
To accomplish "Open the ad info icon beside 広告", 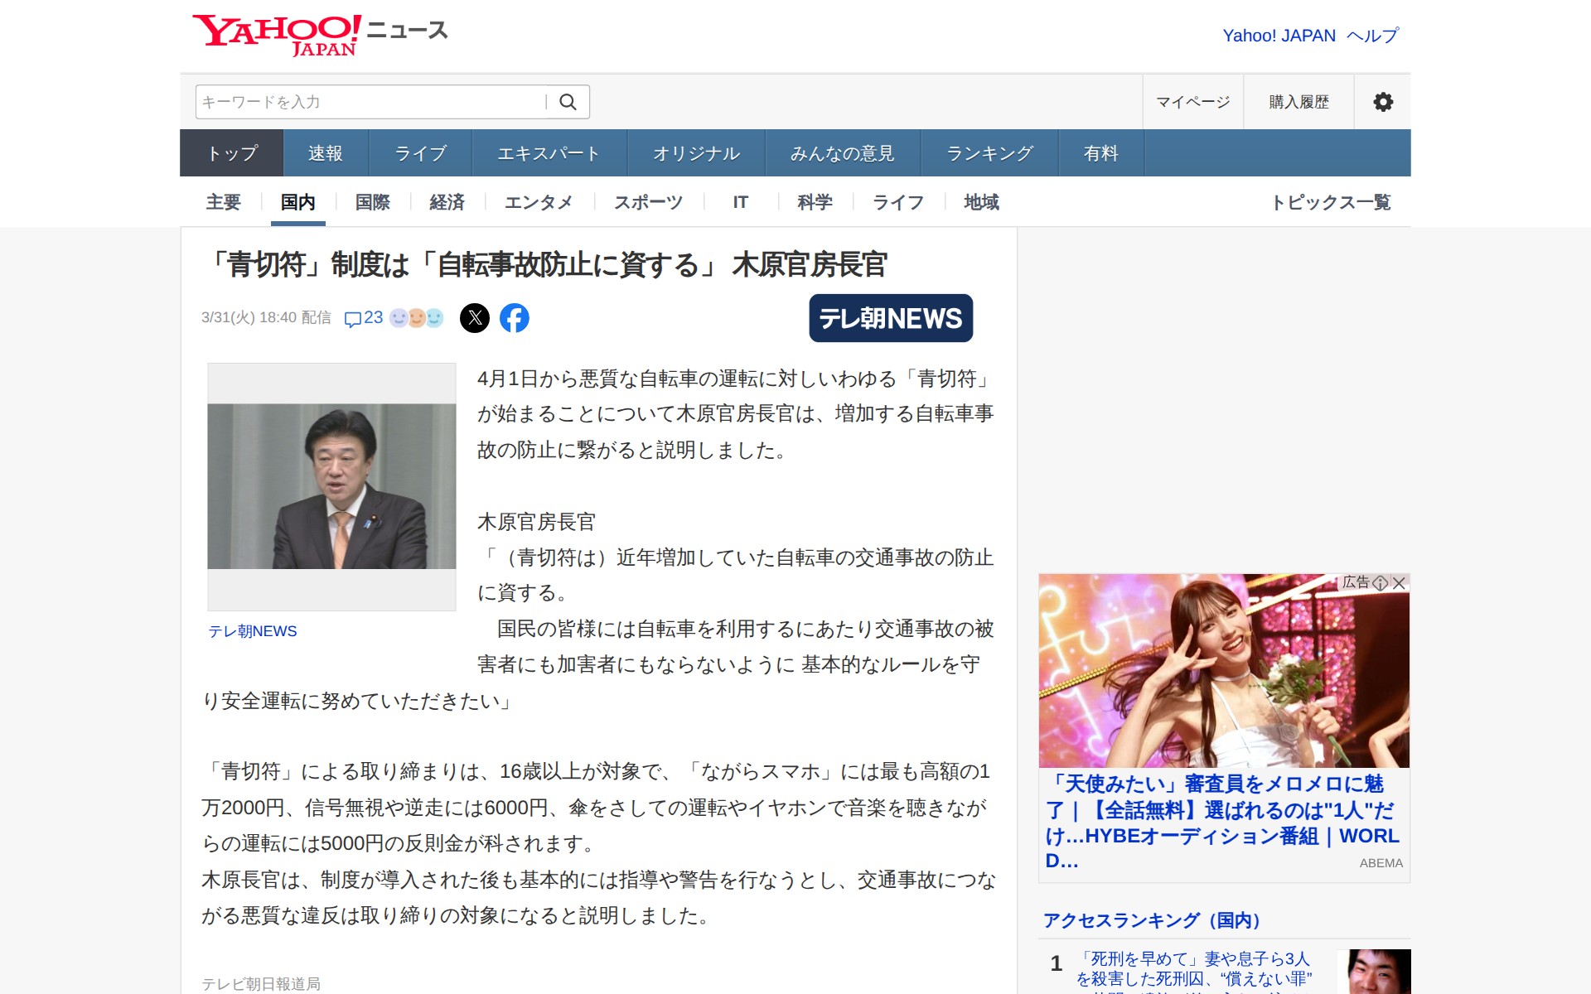I will point(1381,583).
